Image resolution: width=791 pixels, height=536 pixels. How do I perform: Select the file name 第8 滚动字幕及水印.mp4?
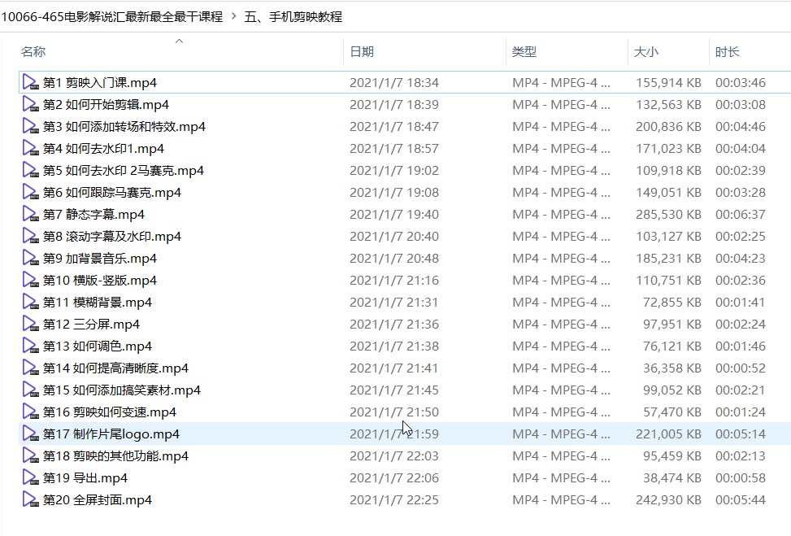coord(112,236)
